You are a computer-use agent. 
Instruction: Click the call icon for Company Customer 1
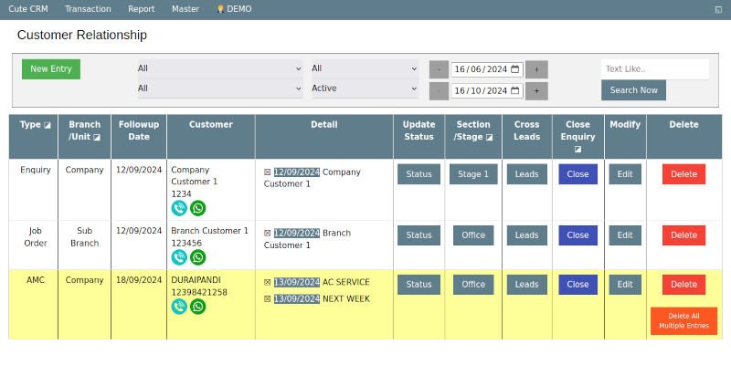[x=179, y=208]
